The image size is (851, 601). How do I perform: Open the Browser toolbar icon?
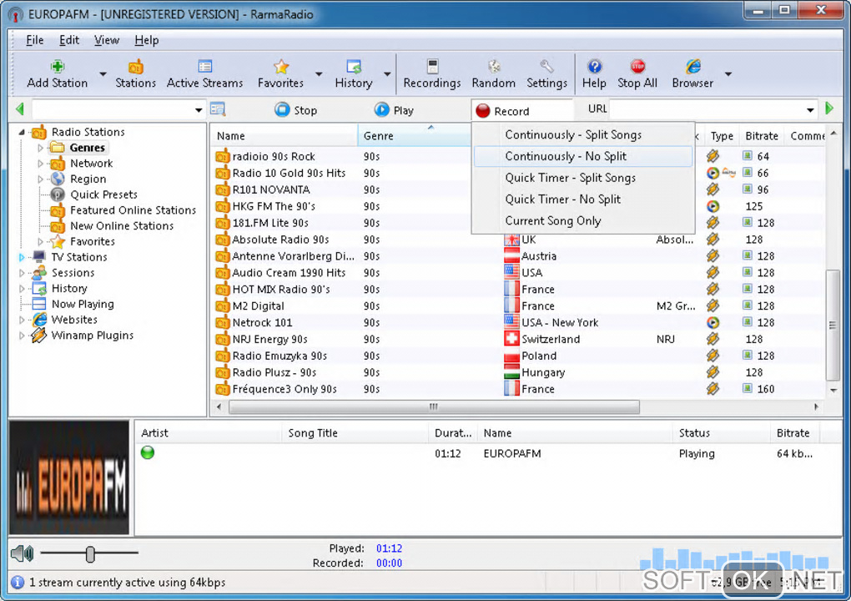coord(692,66)
